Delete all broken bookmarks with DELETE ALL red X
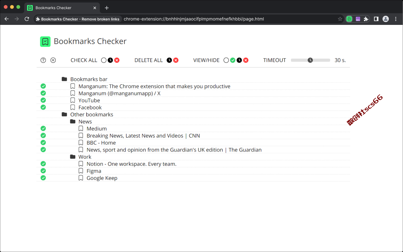This screenshot has height=252, width=403. click(176, 60)
